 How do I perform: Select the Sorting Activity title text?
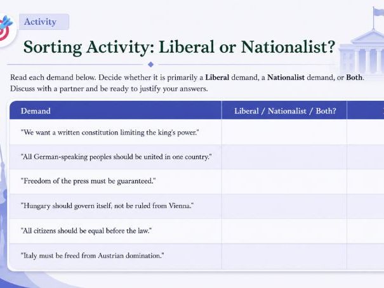coord(179,47)
